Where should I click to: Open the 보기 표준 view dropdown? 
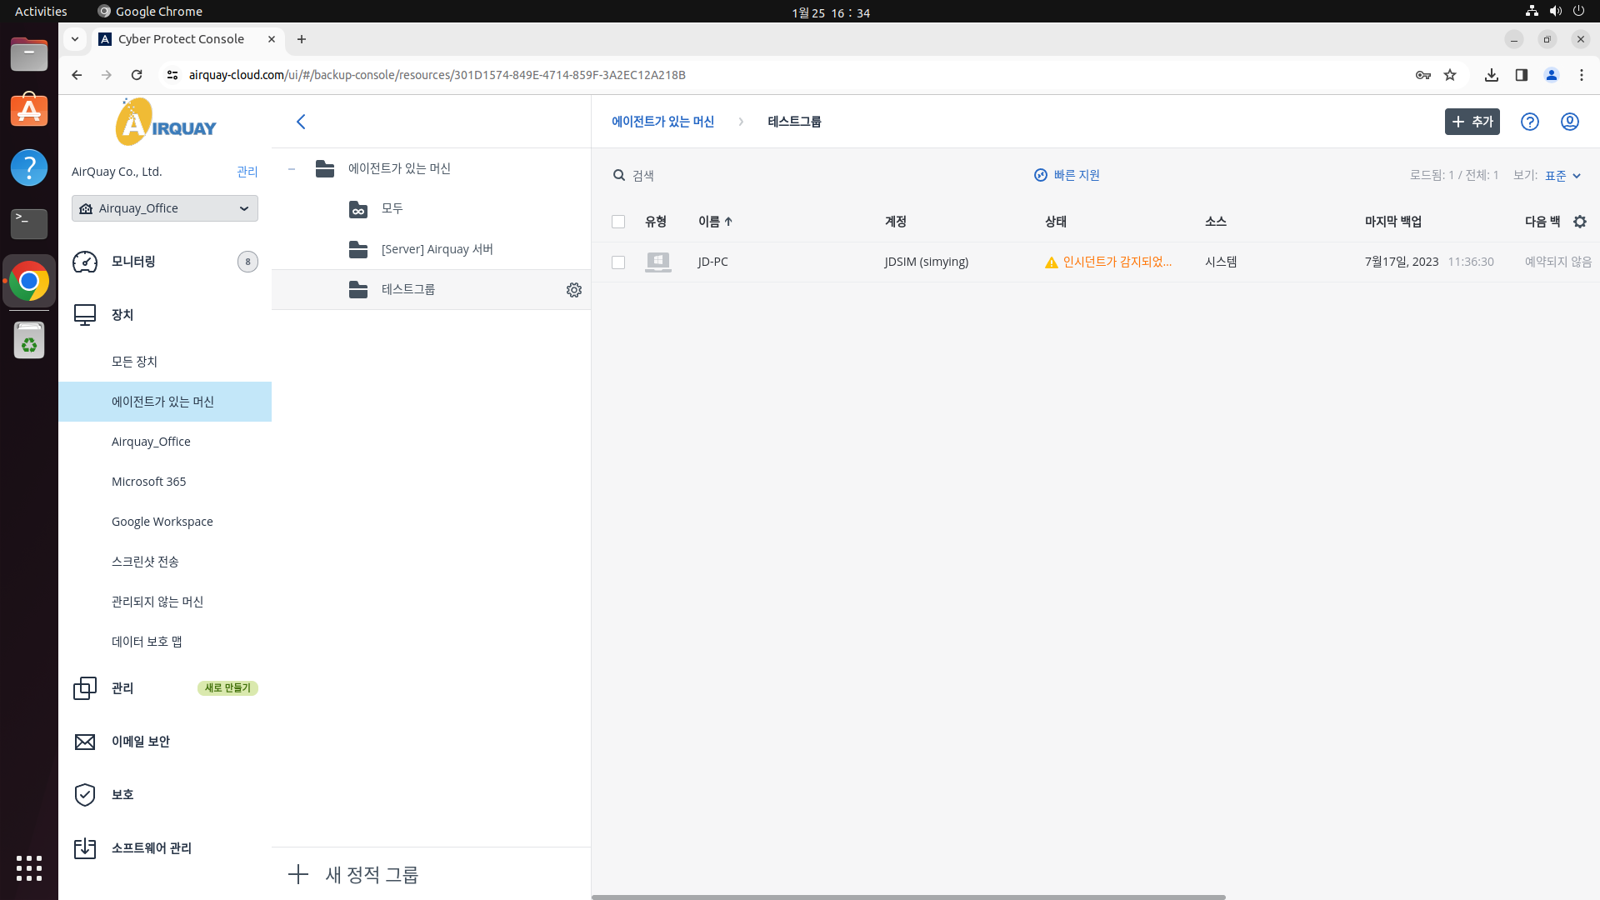(1562, 176)
